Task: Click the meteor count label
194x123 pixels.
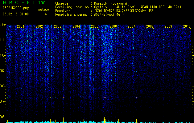Action: click(x=44, y=10)
